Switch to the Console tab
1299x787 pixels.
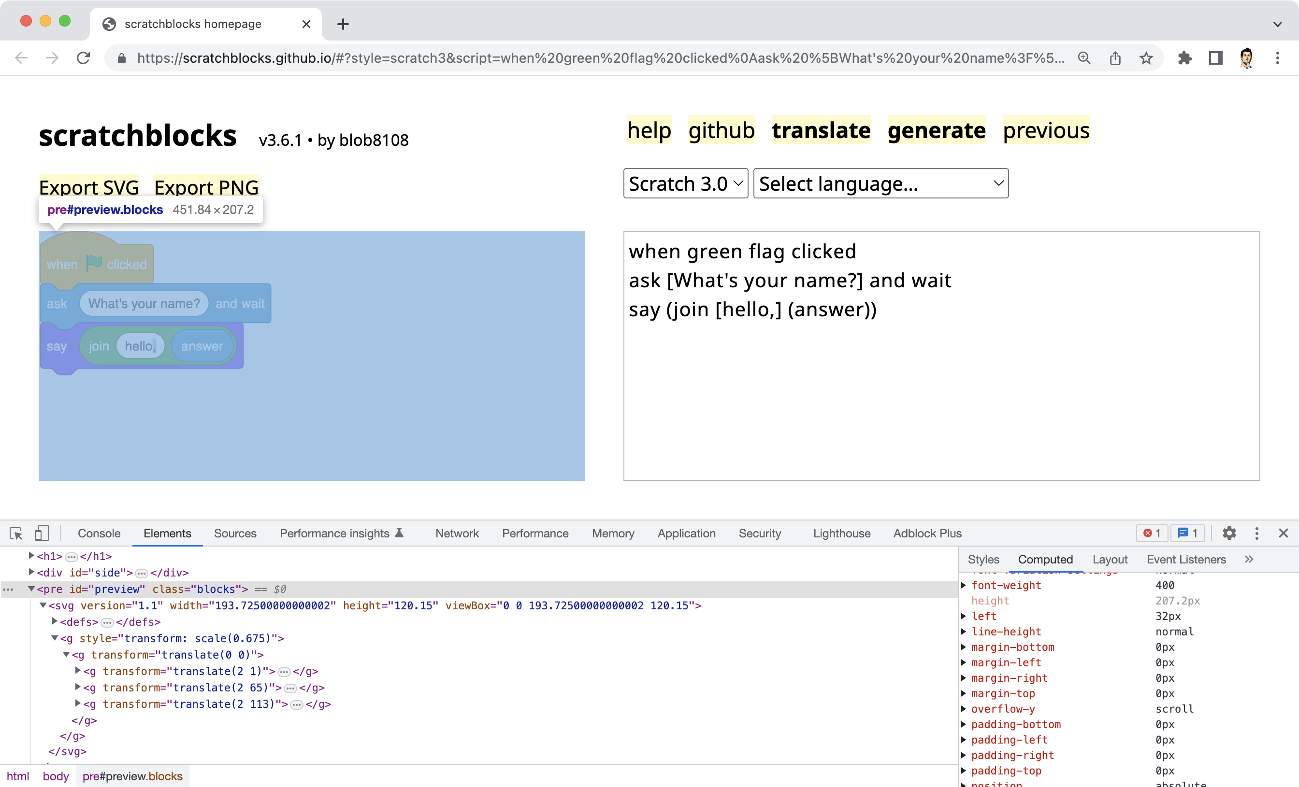[99, 533]
